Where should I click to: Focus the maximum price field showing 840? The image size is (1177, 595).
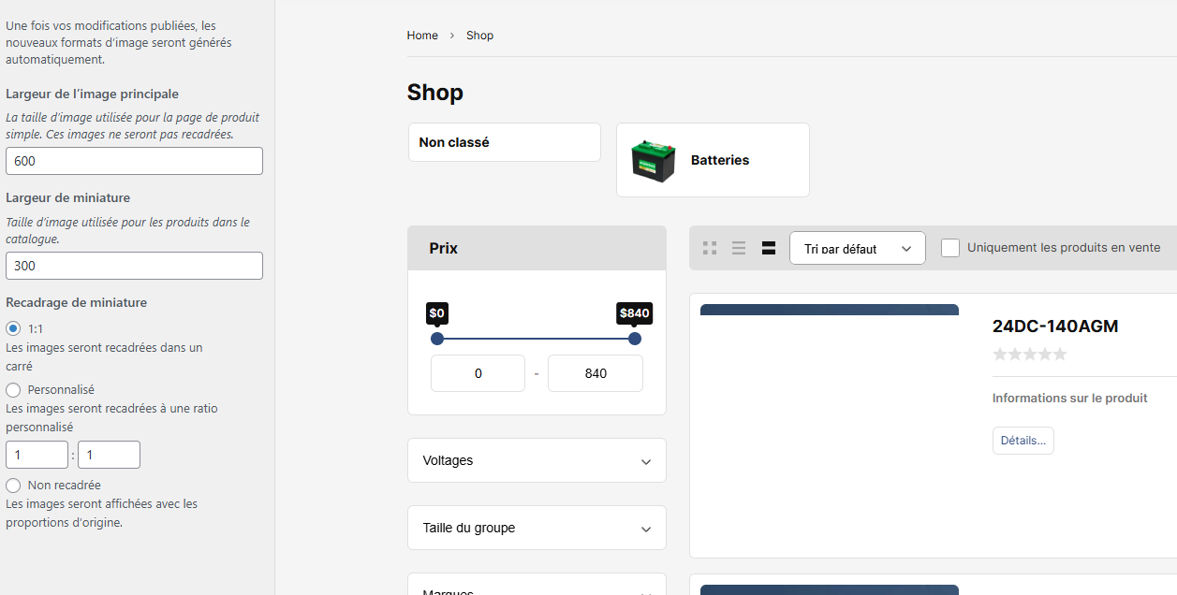[x=596, y=373]
